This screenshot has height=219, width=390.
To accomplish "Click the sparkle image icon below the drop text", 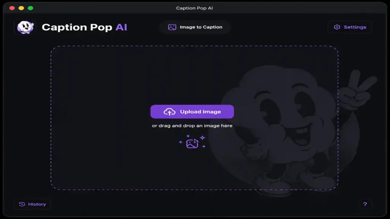I will click(x=192, y=142).
